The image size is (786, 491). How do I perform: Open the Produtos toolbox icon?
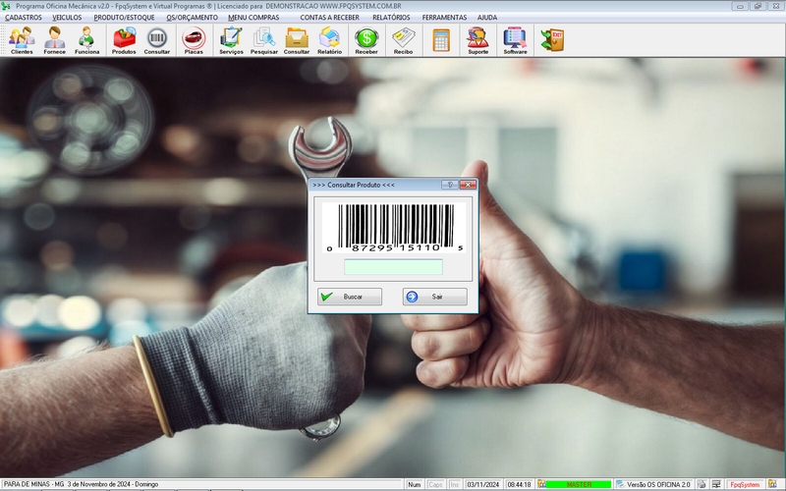tap(124, 40)
